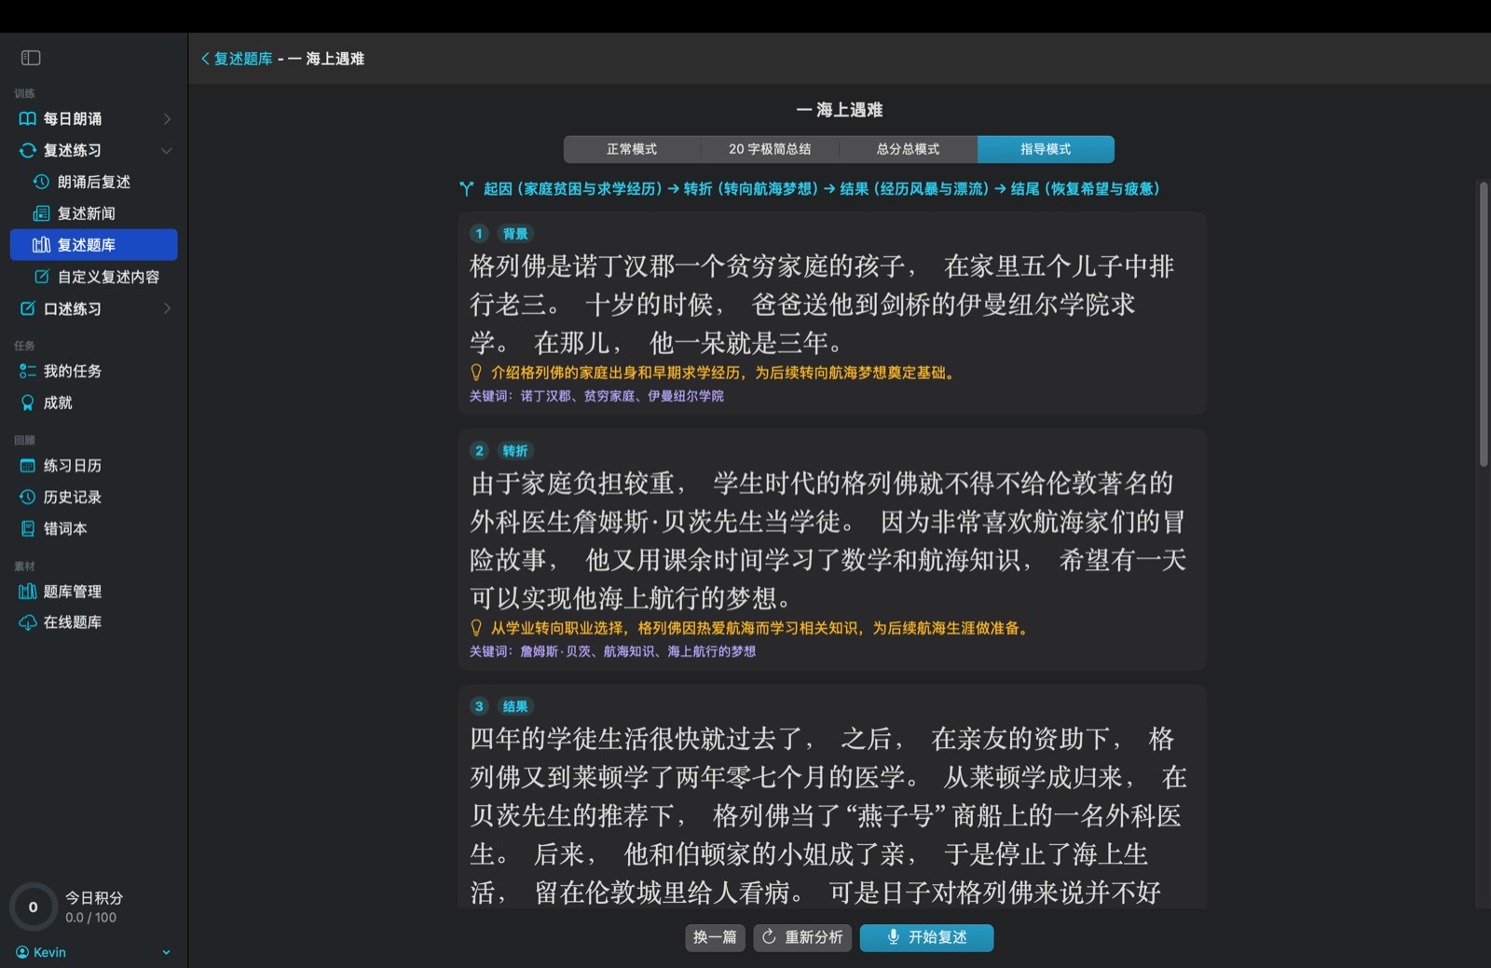Viewport: 1491px width, 968px height.
Task: Open 朗诵后复述 in the sidebar
Action: (93, 182)
